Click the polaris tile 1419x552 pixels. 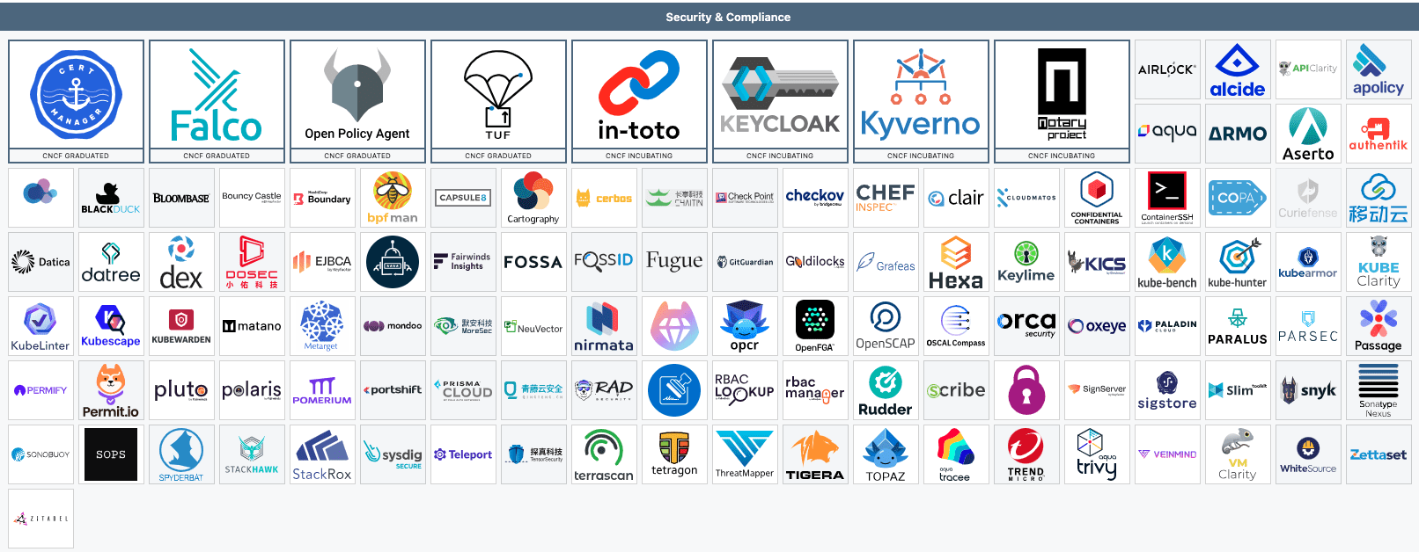pos(252,390)
